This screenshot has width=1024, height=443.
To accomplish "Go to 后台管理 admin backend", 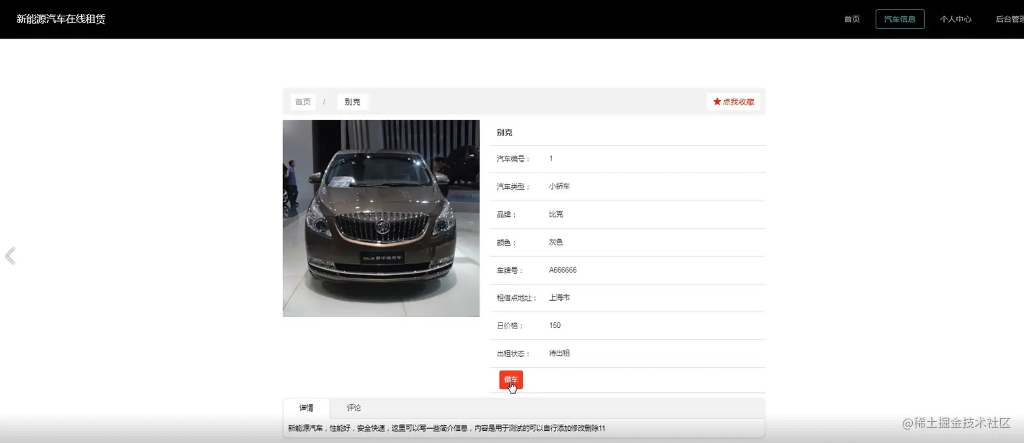I will click(x=1008, y=19).
